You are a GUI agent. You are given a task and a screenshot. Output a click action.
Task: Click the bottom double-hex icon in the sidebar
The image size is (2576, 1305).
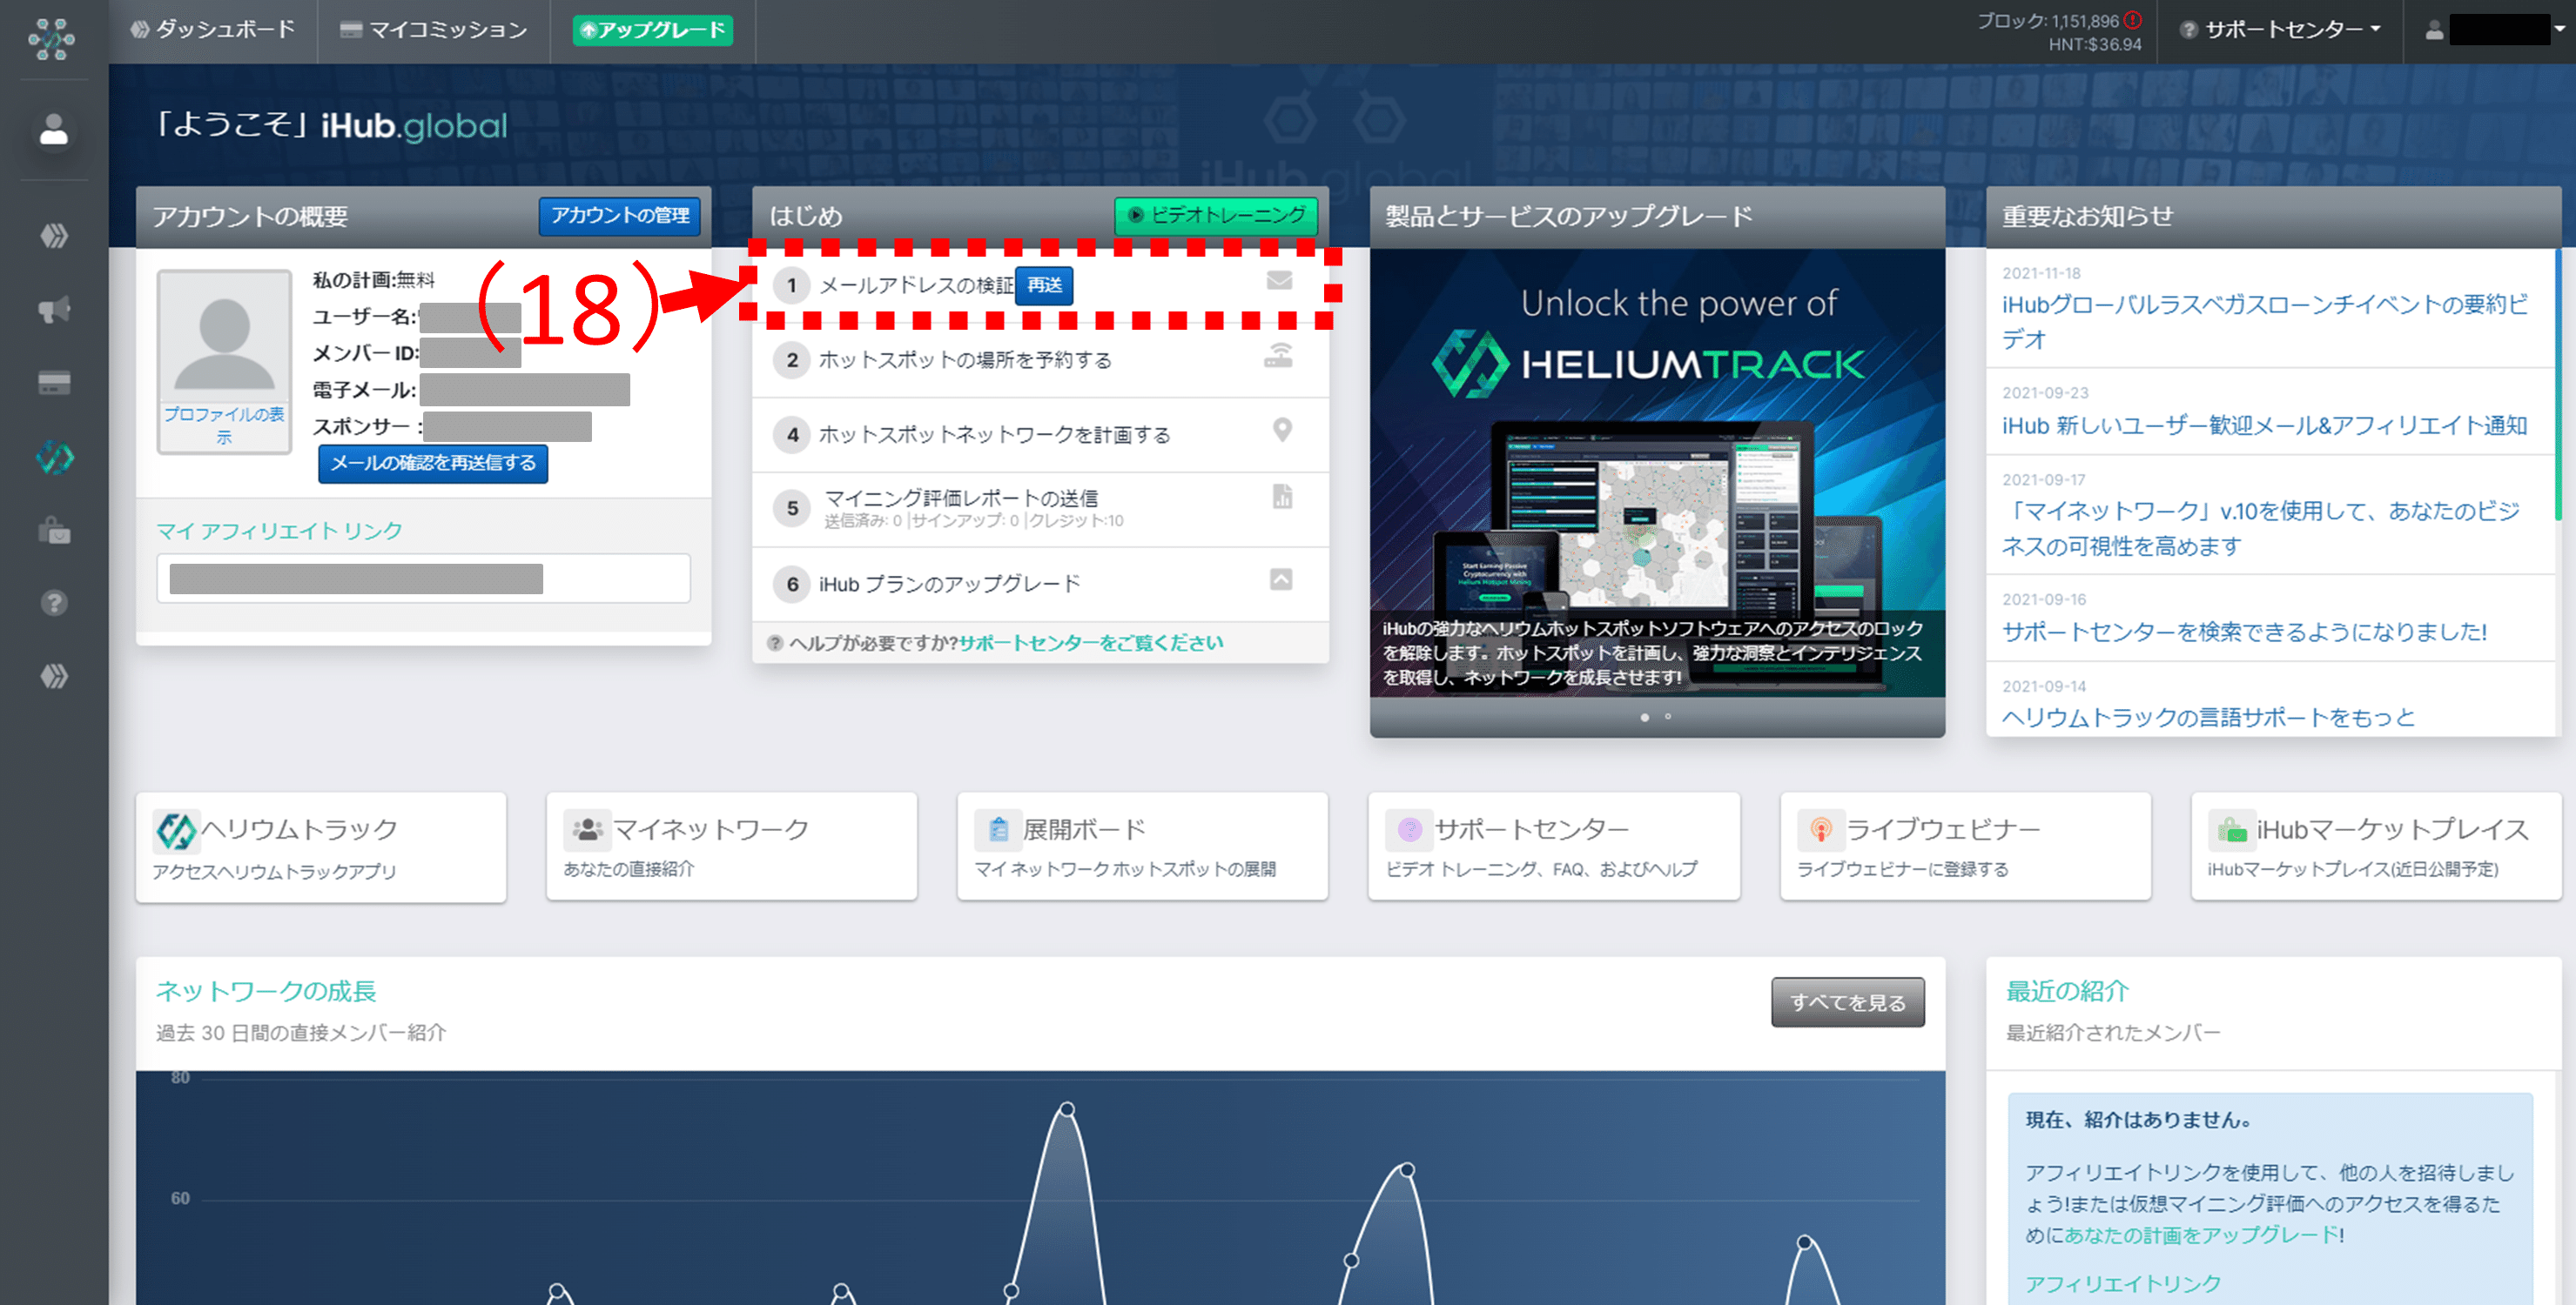tap(54, 677)
